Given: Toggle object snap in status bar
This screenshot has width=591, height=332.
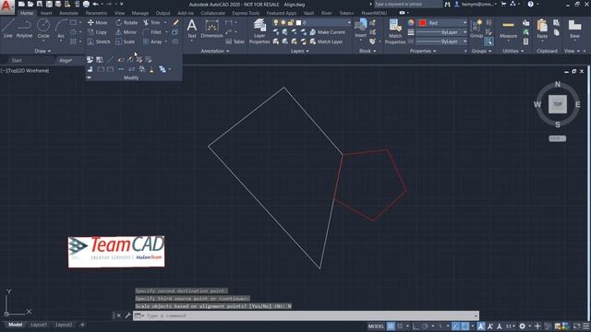Looking at the screenshot, I should pos(465,326).
